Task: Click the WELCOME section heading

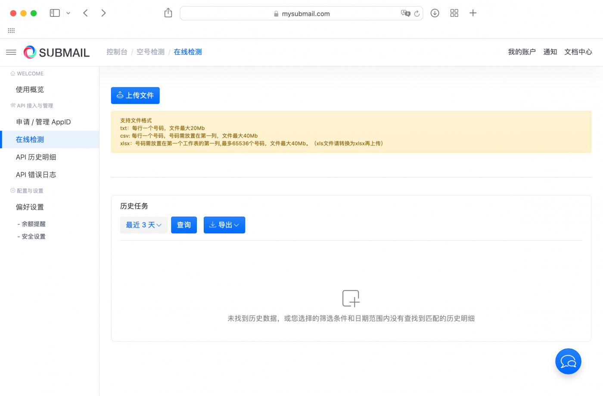Action: coord(27,74)
